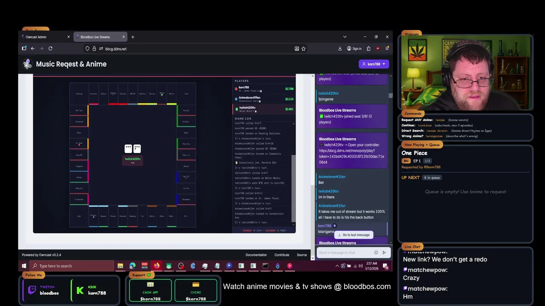
Task: Open the tracking protection shield icon
Action: click(x=87, y=49)
